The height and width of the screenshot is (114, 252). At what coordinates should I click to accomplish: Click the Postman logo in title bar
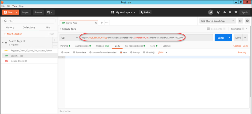coord(2,2)
